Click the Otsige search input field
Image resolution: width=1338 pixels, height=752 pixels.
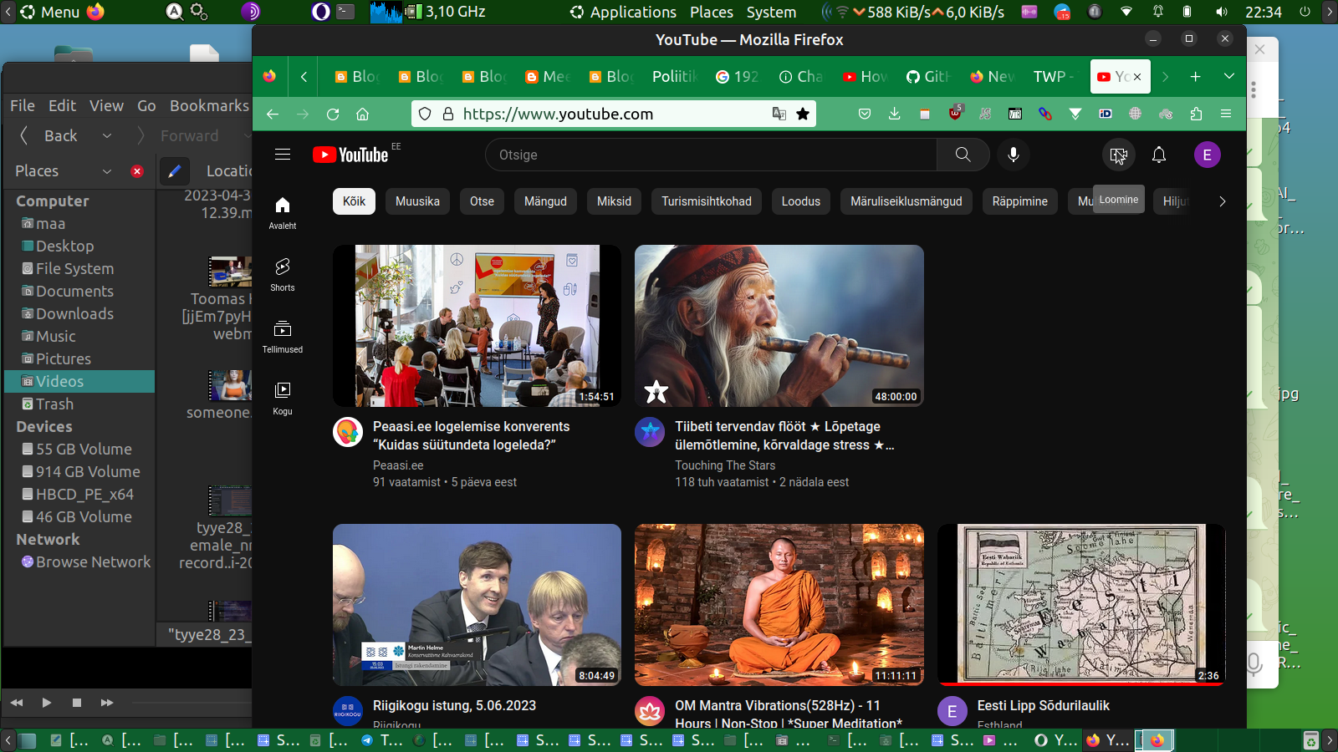(x=711, y=155)
